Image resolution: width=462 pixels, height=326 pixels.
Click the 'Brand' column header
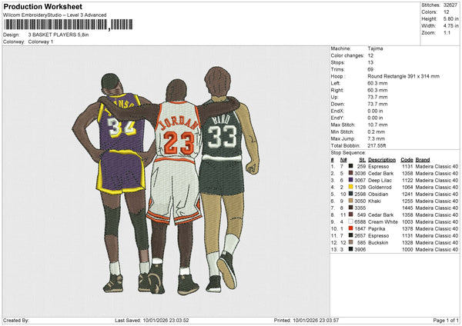(x=423, y=160)
